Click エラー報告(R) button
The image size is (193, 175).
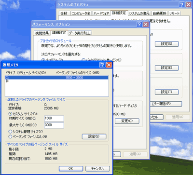pos(166,104)
